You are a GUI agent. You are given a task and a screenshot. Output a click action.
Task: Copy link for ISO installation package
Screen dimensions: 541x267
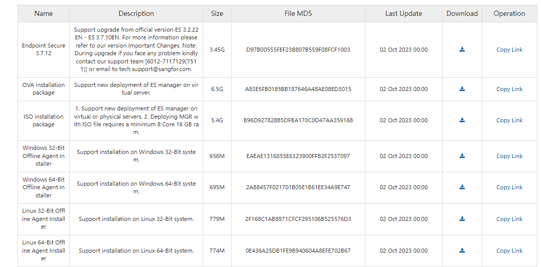point(509,120)
